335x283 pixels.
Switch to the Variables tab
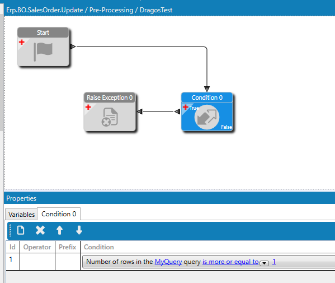[x=21, y=214]
